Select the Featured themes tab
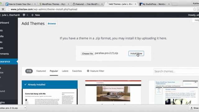Viewport: 199px width, 112px height. [x=41, y=71]
